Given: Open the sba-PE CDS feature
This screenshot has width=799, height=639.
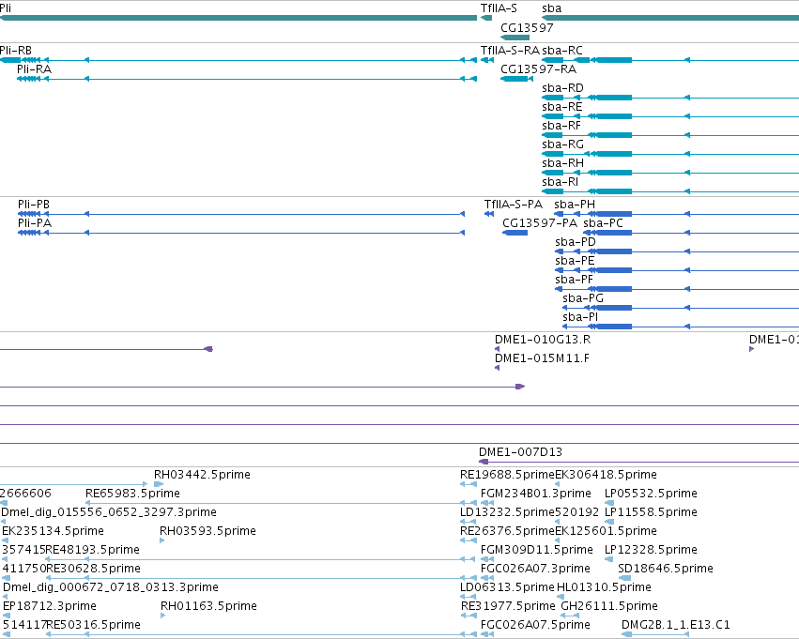Looking at the screenshot, I should [575, 261].
